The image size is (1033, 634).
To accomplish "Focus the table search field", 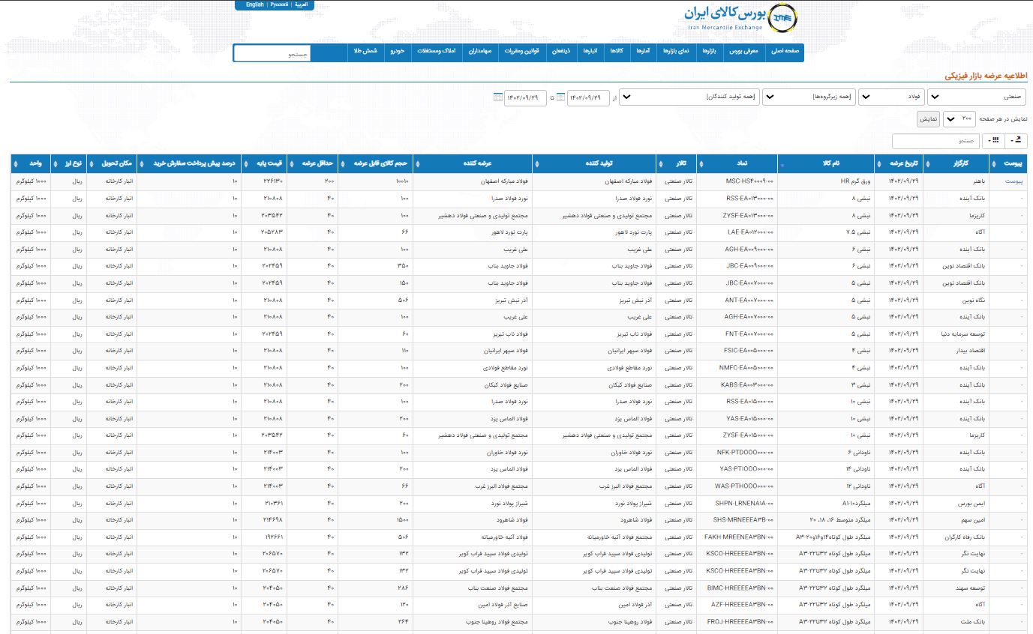I will point(935,141).
